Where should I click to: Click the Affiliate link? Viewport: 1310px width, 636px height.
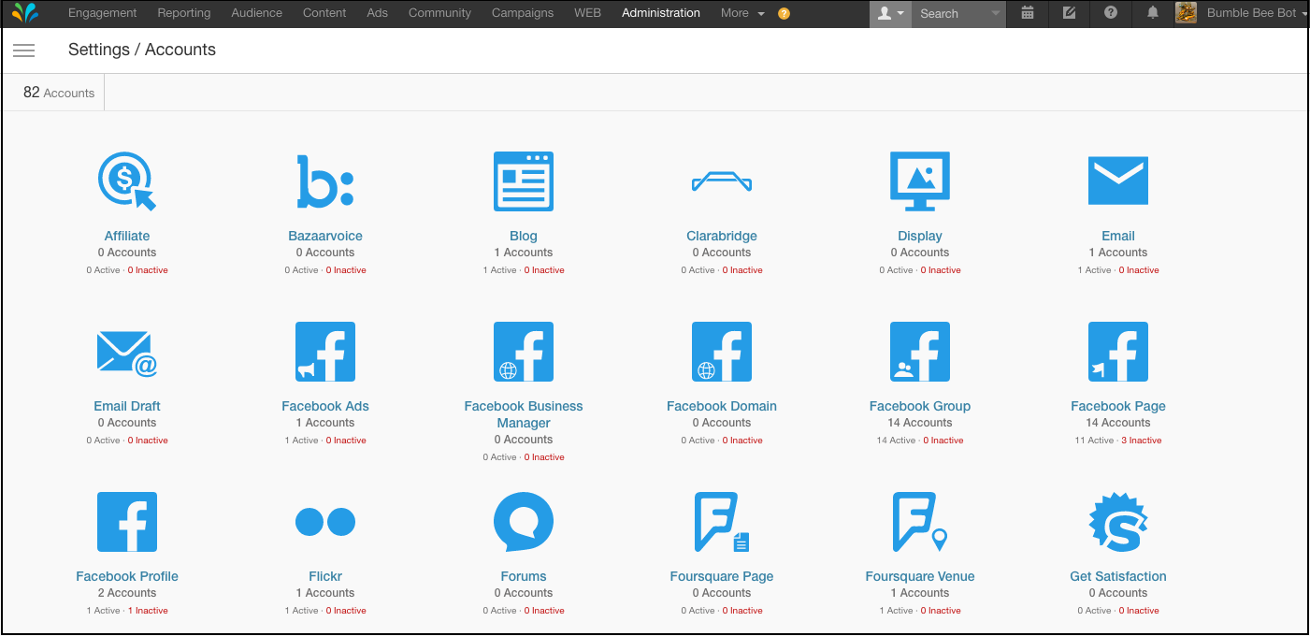coord(127,236)
